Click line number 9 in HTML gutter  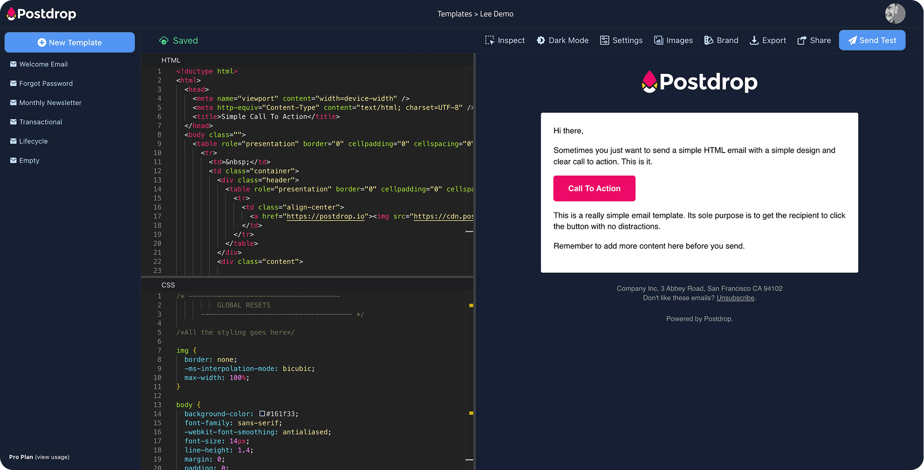[x=159, y=144]
